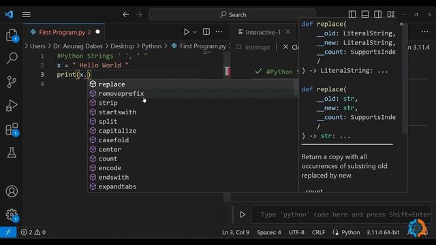Pick split from the suggestion list

(x=192, y=121)
